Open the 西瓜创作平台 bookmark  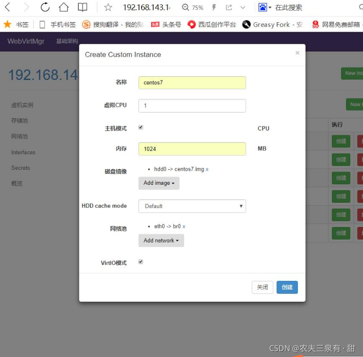pos(211,24)
